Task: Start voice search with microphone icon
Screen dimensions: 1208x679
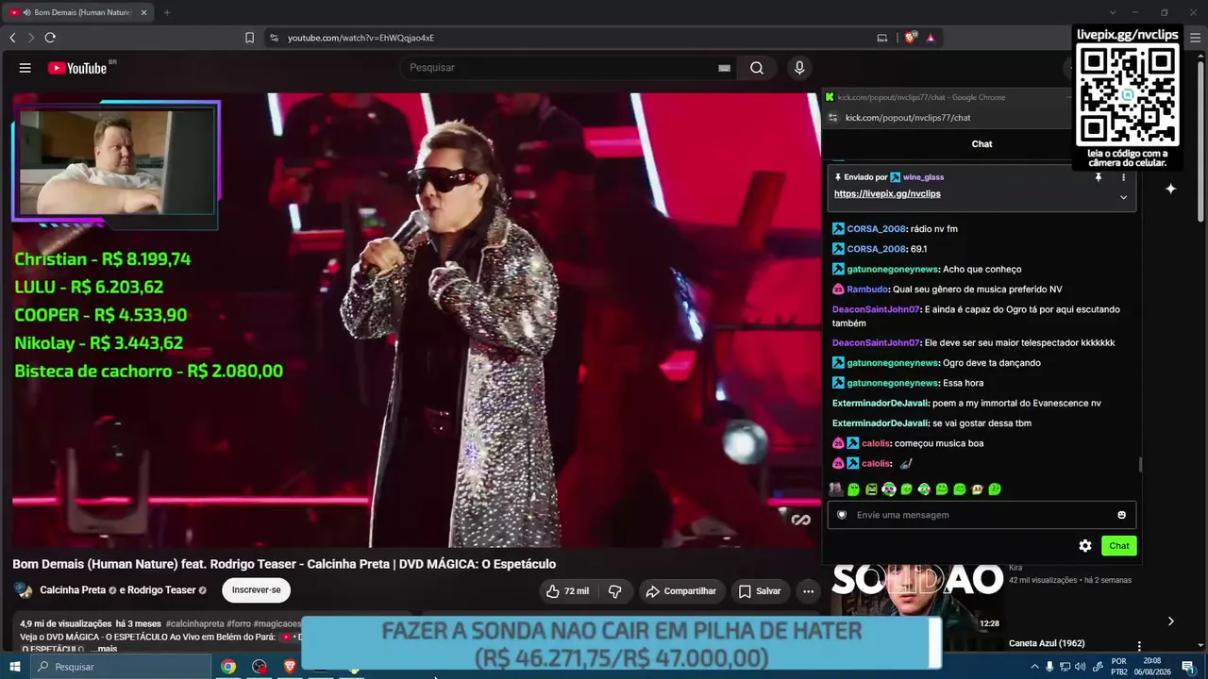Action: [x=799, y=68]
